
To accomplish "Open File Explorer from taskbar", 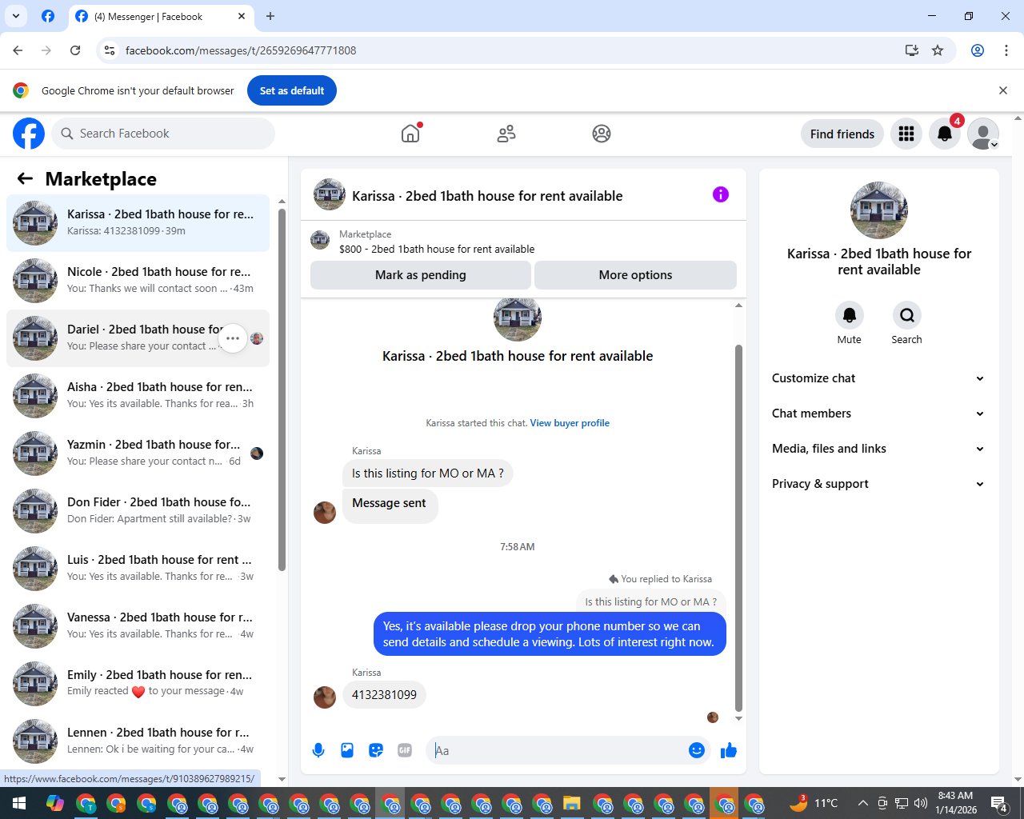I will [571, 803].
